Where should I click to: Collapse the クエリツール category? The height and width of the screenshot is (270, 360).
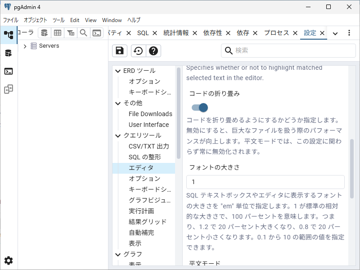(x=118, y=135)
